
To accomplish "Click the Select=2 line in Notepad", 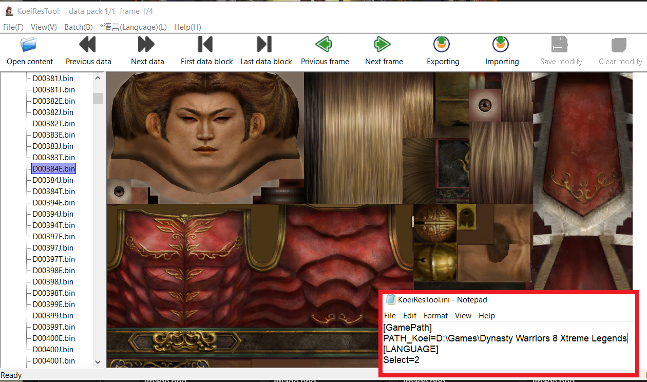I will point(401,360).
